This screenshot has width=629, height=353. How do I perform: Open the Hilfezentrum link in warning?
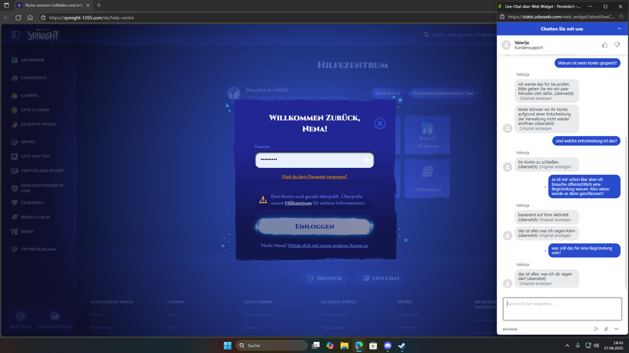(298, 203)
